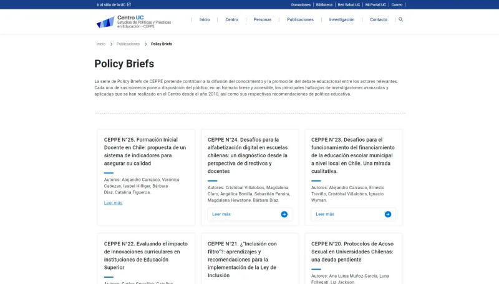This screenshot has width=499, height=284.
Task: Click the CEPPE N°23 financiamiento title
Action: click(352, 155)
